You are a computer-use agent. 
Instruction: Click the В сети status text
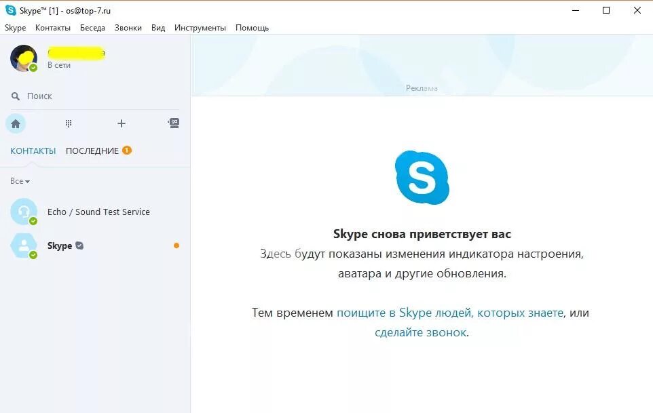(x=59, y=65)
